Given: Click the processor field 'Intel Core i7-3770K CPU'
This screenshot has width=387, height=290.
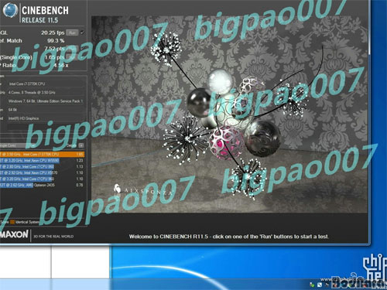Looking at the screenshot, I should (27, 84).
